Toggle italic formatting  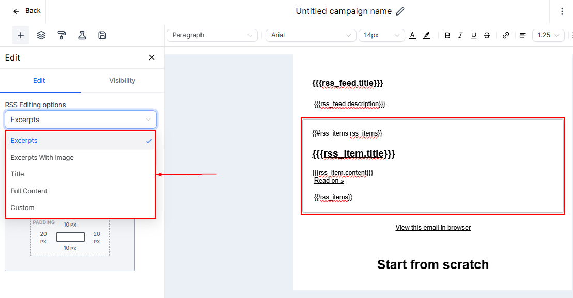pos(460,35)
